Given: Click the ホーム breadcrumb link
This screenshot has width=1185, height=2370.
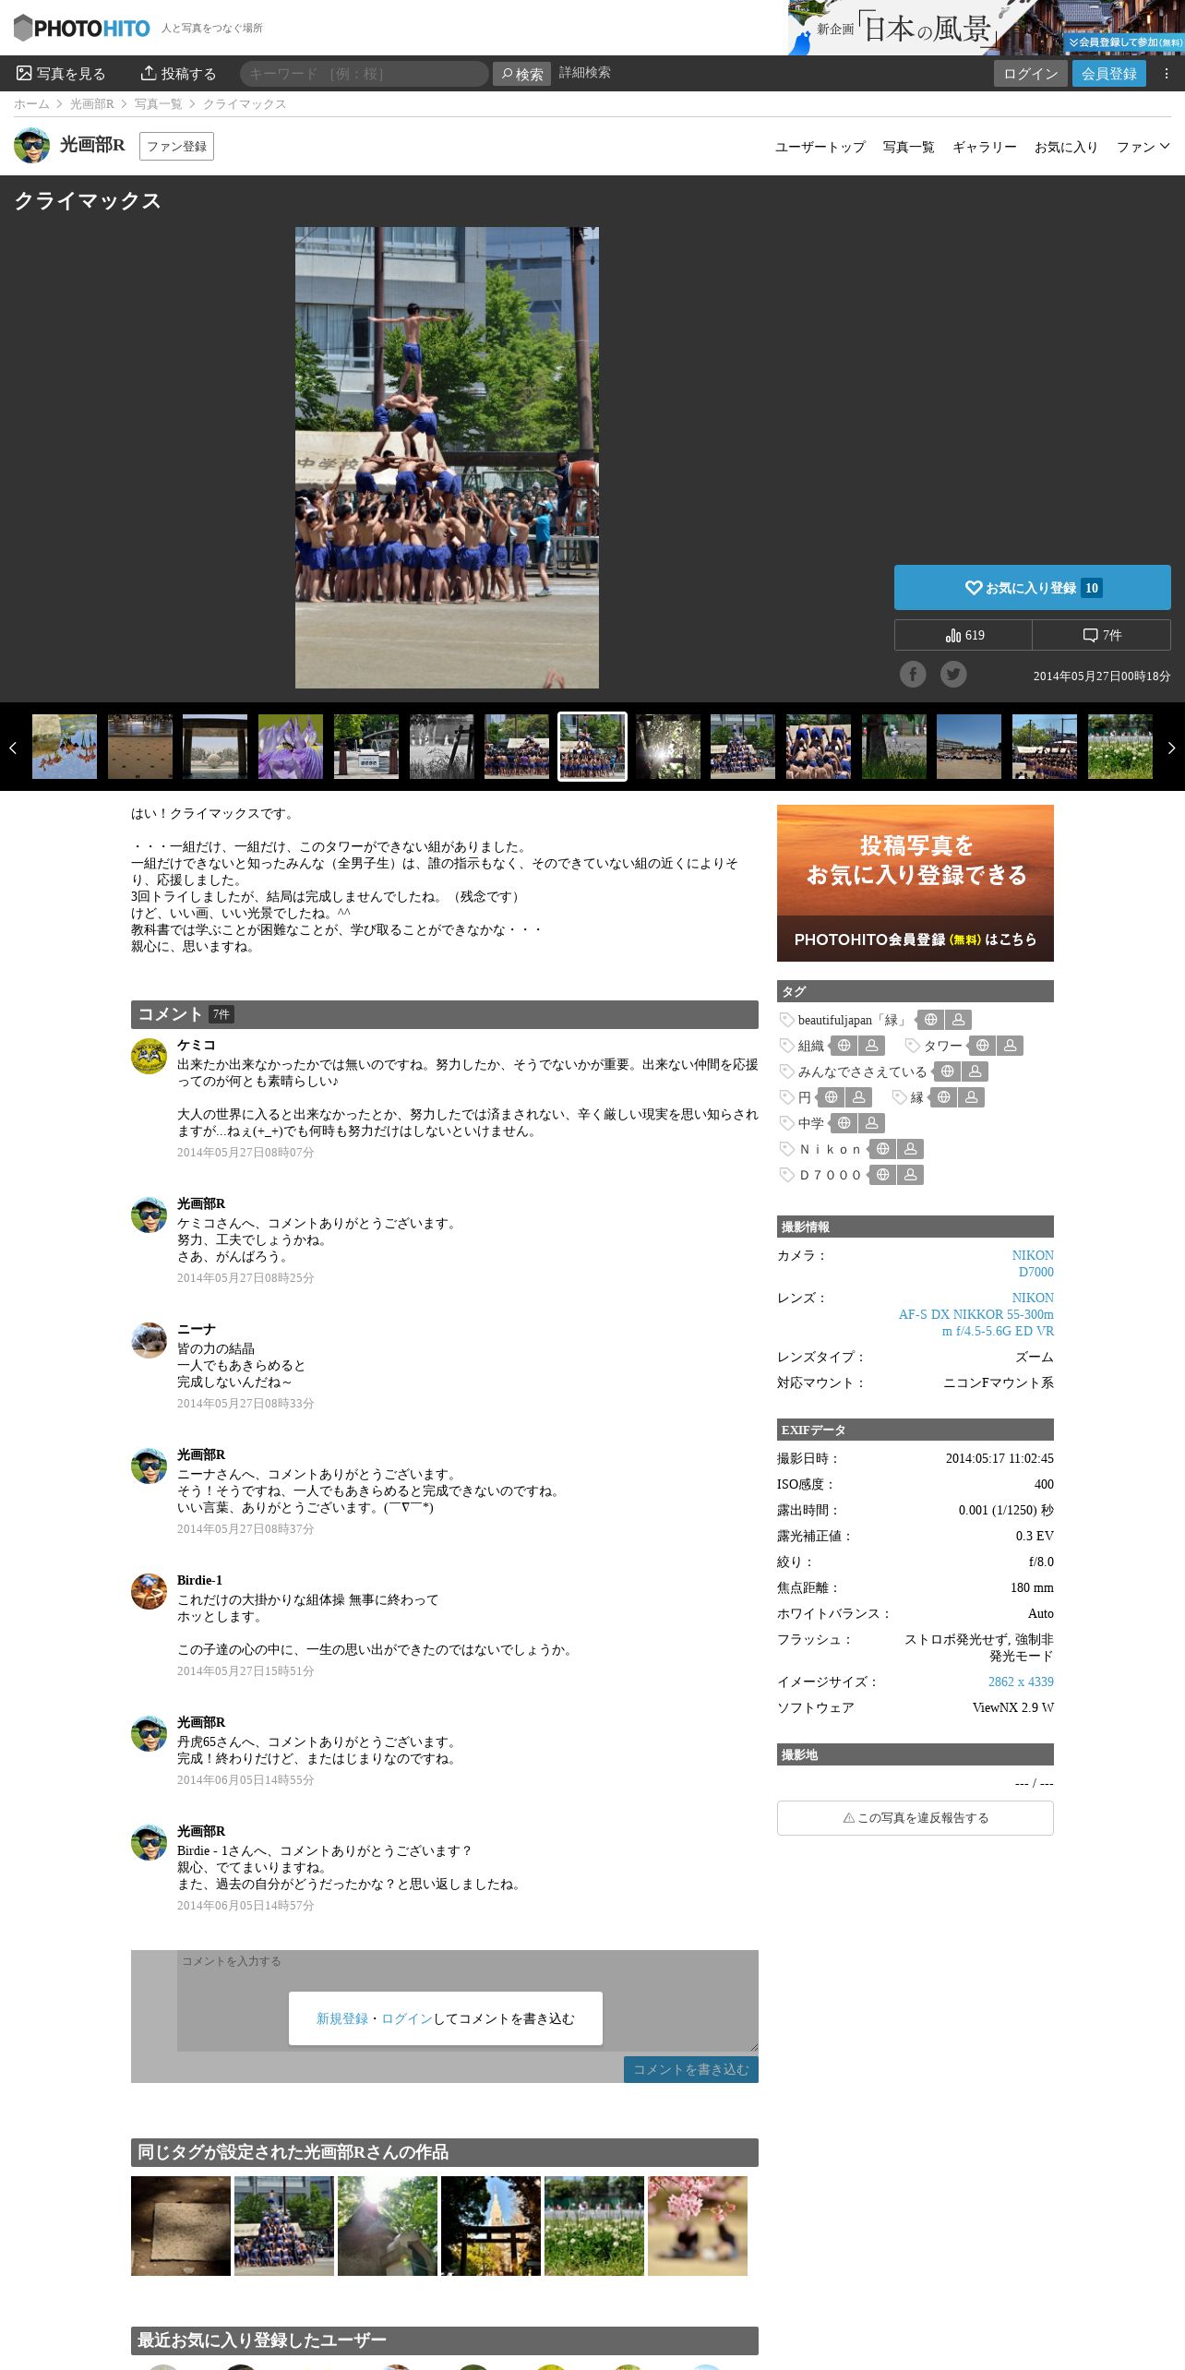Looking at the screenshot, I should pyautogui.click(x=31, y=104).
